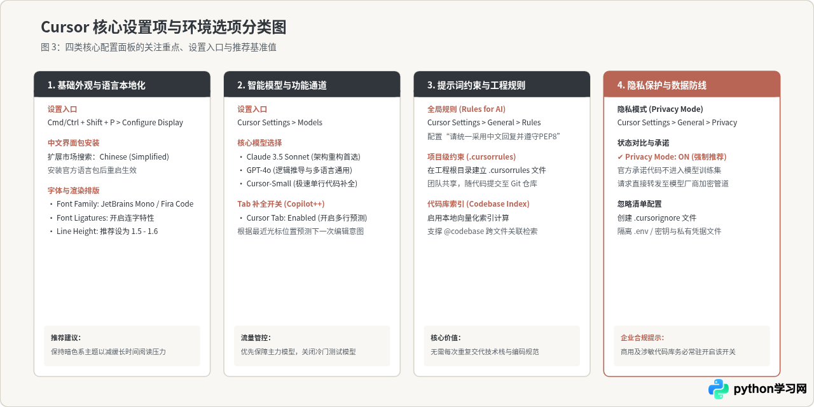814x407 pixels.
Task: Click '支撑 @codebase 跨文件关联检索' line
Action: [x=482, y=231]
